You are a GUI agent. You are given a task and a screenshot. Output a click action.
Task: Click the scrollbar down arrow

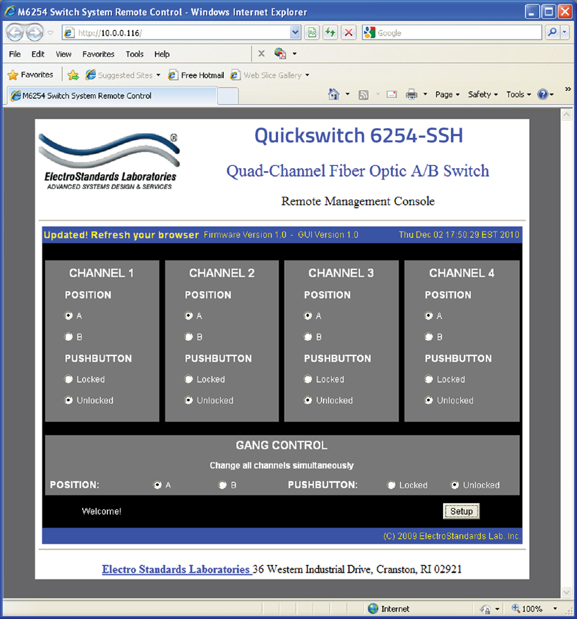(x=567, y=592)
